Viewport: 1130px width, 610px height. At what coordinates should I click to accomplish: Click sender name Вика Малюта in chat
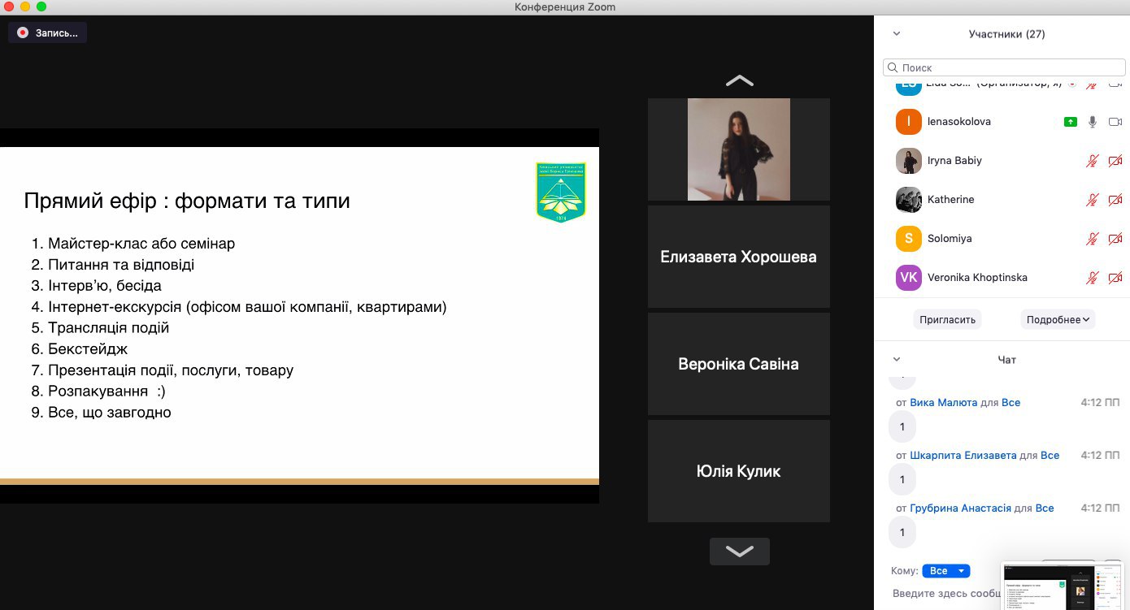944,403
